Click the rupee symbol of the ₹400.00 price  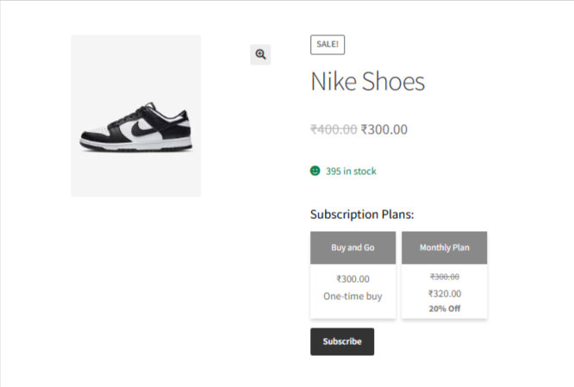point(314,129)
